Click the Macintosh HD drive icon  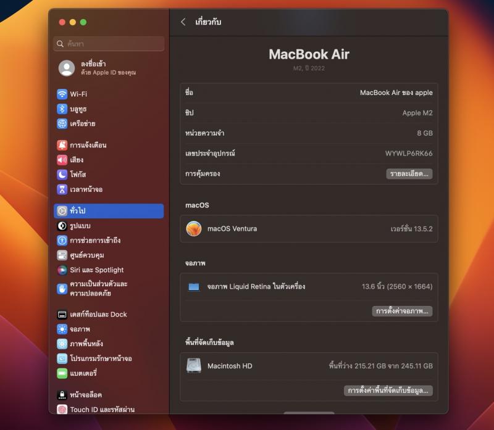point(194,366)
